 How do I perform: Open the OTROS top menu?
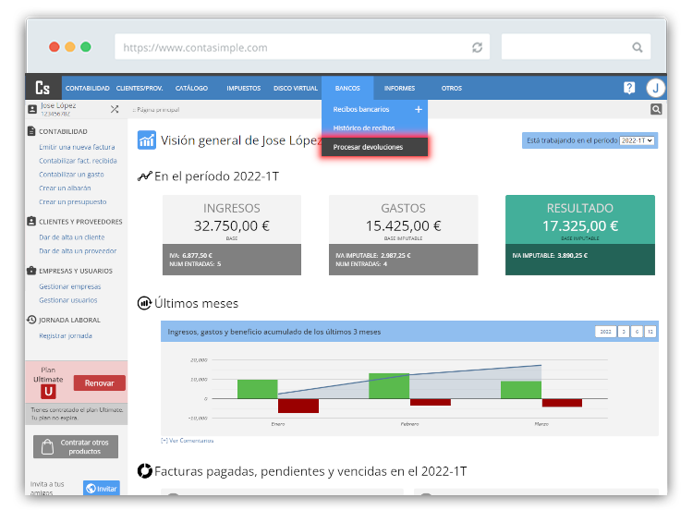(x=451, y=88)
